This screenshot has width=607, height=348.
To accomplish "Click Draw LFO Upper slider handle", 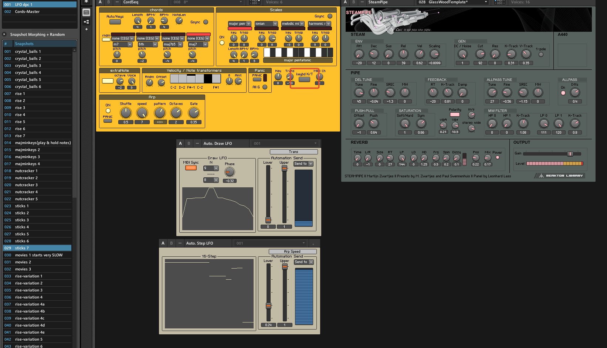I will click(x=284, y=168).
